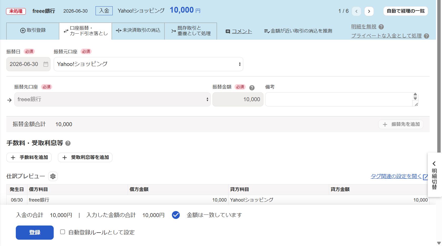Enable 自動登録ルールとして設定 checkbox
Image resolution: width=442 pixels, height=246 pixels.
(63, 232)
